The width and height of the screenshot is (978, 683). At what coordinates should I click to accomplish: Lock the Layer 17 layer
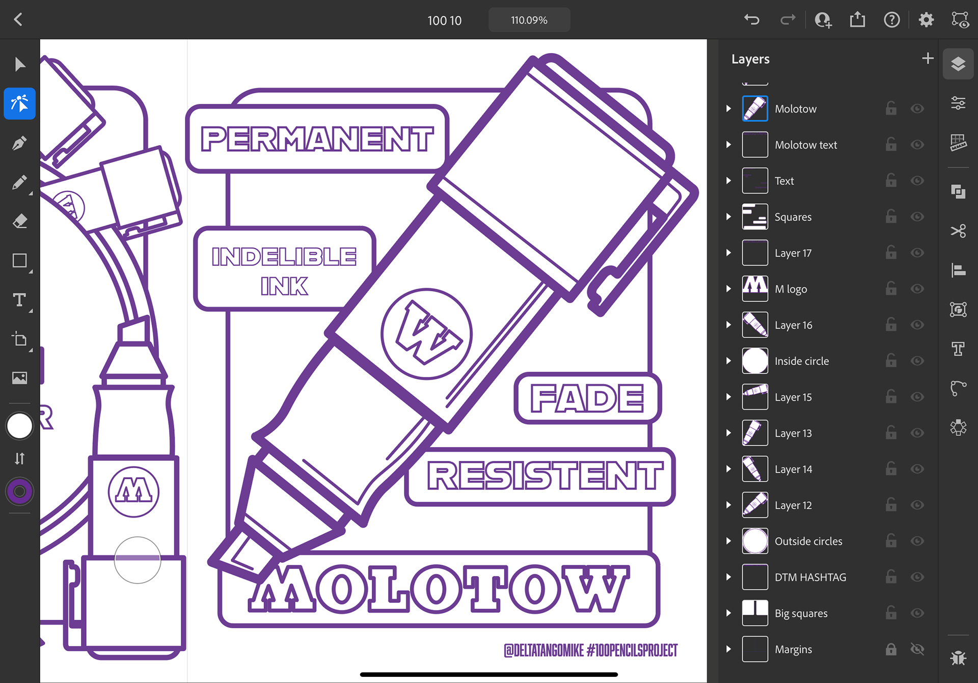[x=891, y=252]
